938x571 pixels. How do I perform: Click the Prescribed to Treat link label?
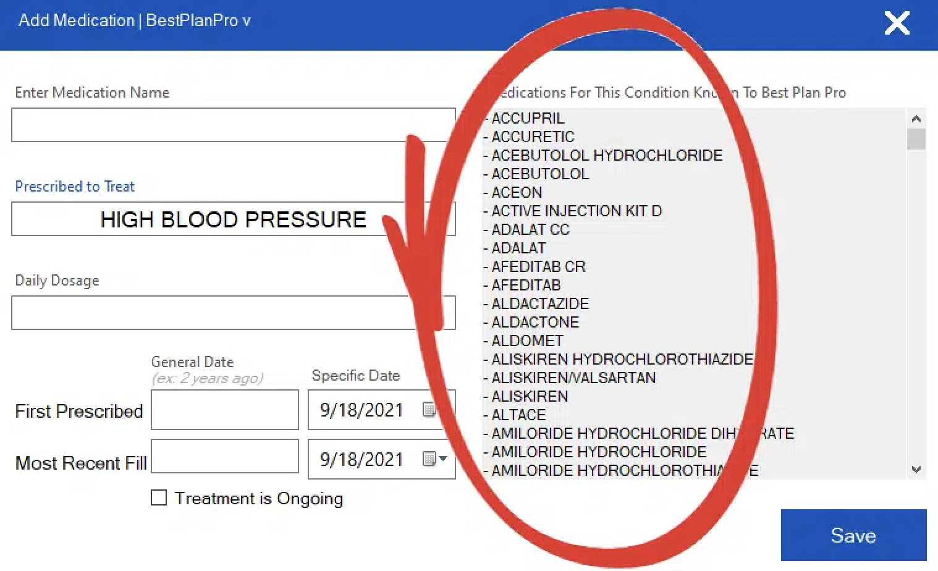(75, 186)
